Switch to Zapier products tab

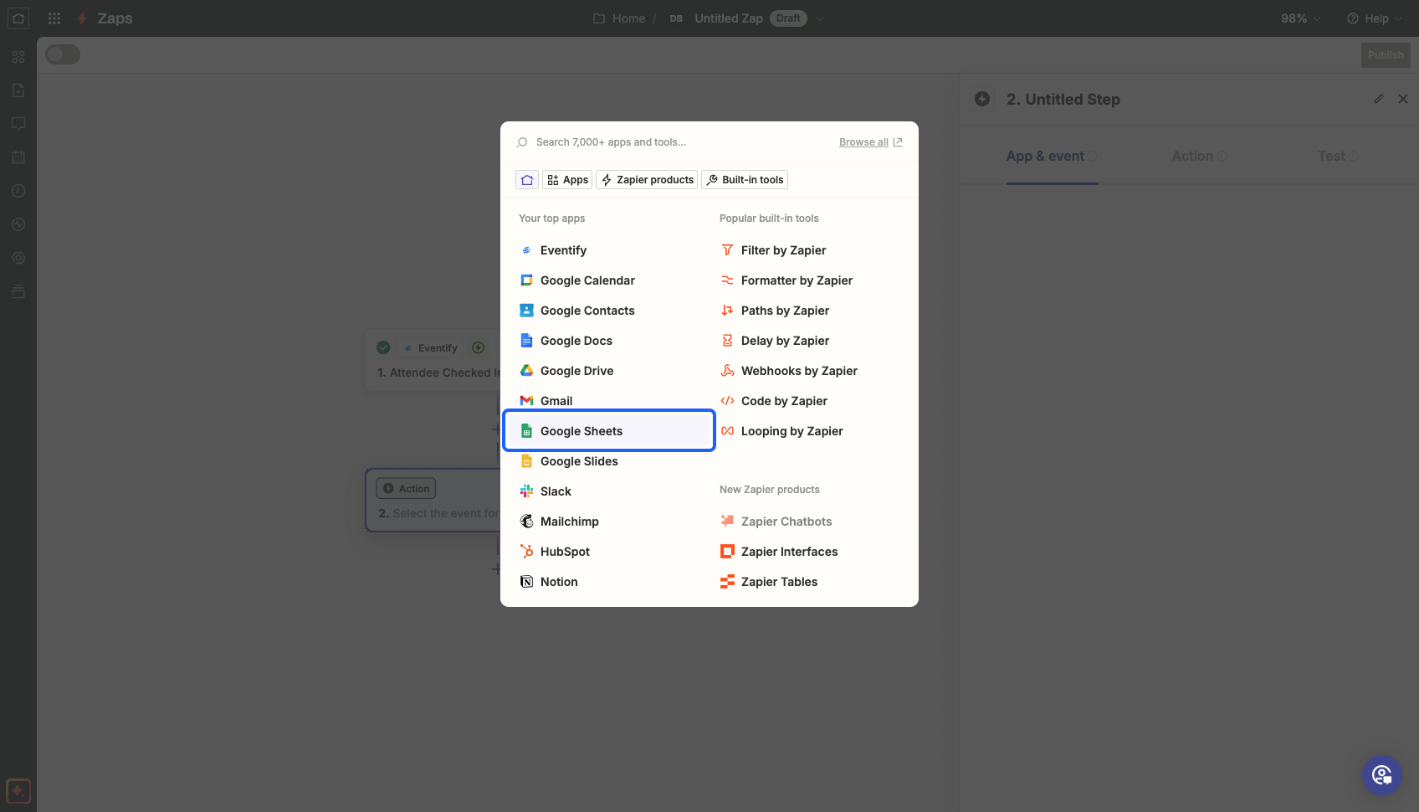tap(647, 180)
